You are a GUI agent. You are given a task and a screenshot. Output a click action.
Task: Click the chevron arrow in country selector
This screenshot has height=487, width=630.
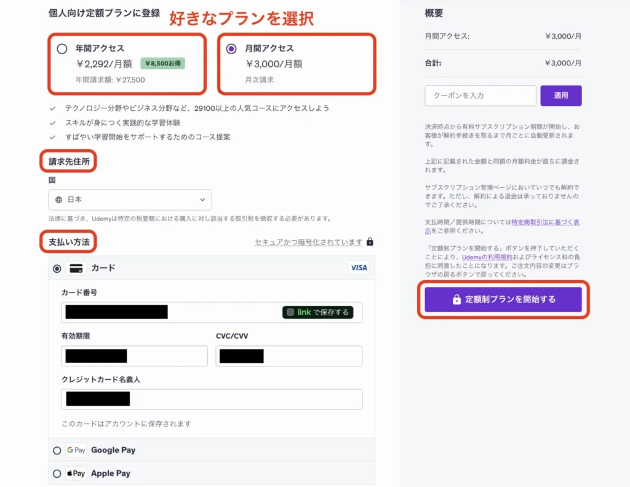click(x=202, y=200)
